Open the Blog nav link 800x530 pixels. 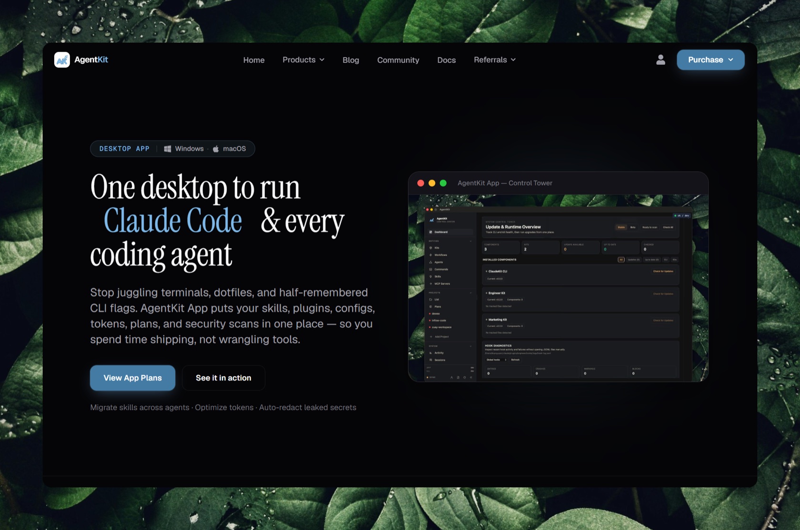click(x=351, y=60)
